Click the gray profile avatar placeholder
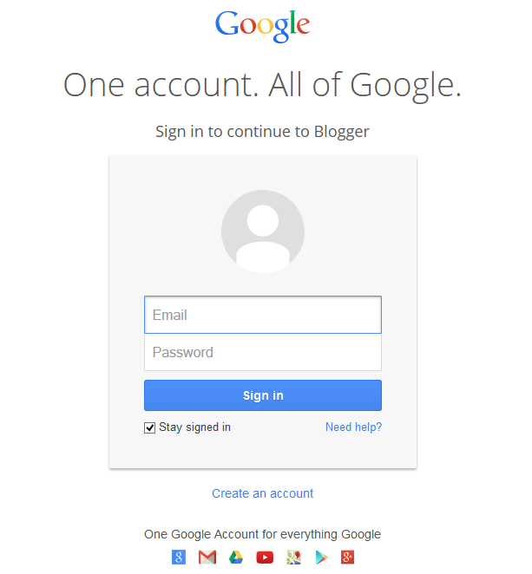Screen dimensions: 532x574 coord(263,232)
